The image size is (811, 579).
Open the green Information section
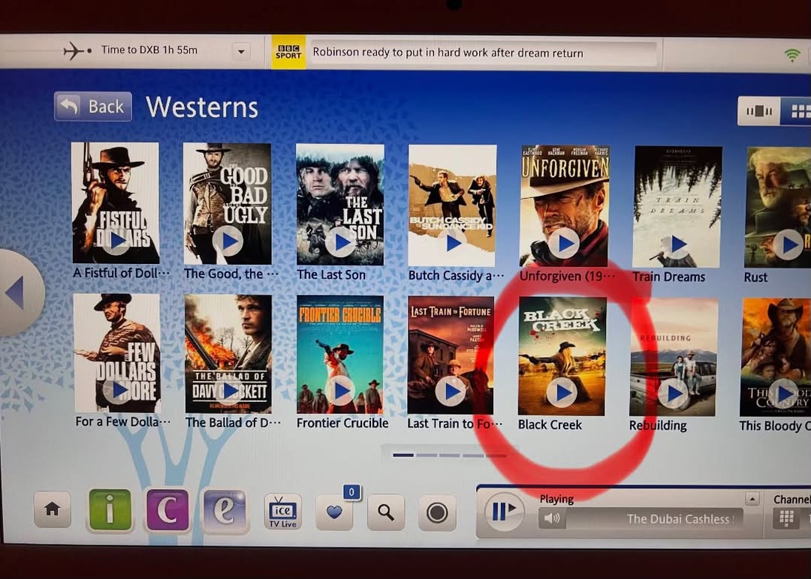[110, 510]
